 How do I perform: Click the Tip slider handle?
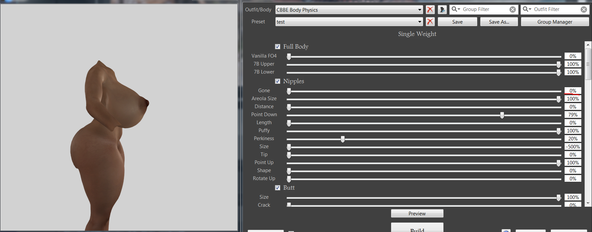289,155
